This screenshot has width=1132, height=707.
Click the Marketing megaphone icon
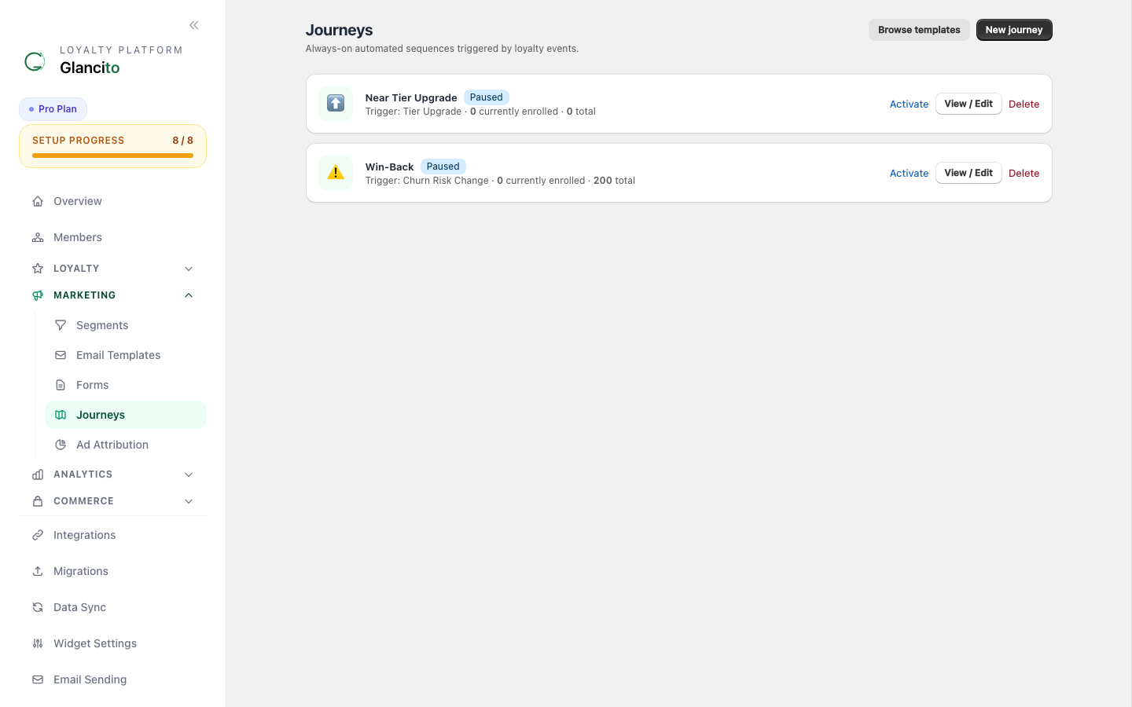pyautogui.click(x=38, y=295)
